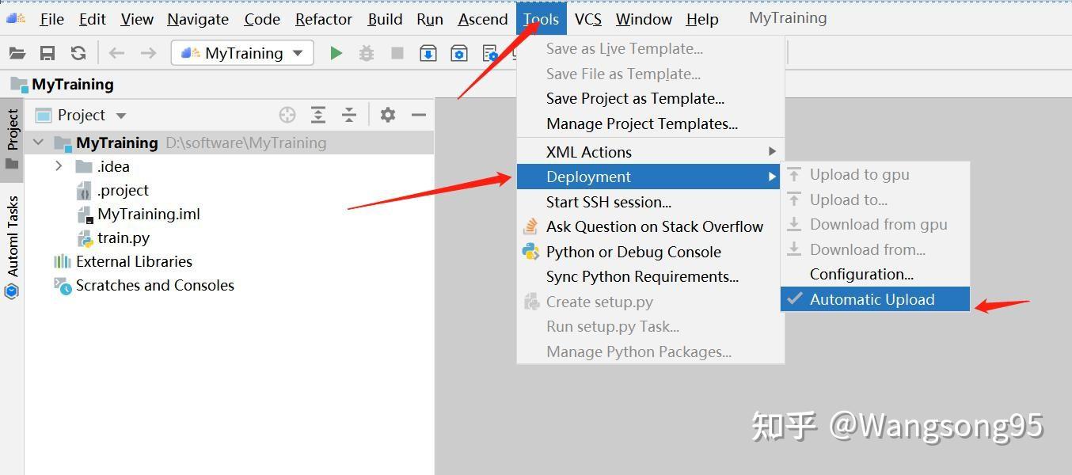Click the Expand All icon in Project panel
Viewport: 1072px width, 475px height.
click(x=318, y=115)
